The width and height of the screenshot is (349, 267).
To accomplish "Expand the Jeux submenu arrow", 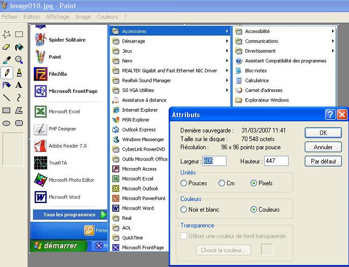I will click(x=227, y=51).
